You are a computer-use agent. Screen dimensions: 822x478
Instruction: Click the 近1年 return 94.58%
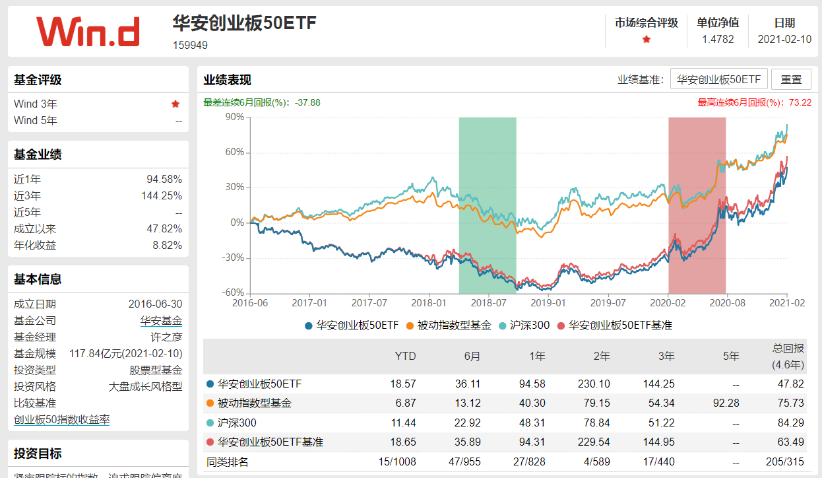(x=164, y=180)
